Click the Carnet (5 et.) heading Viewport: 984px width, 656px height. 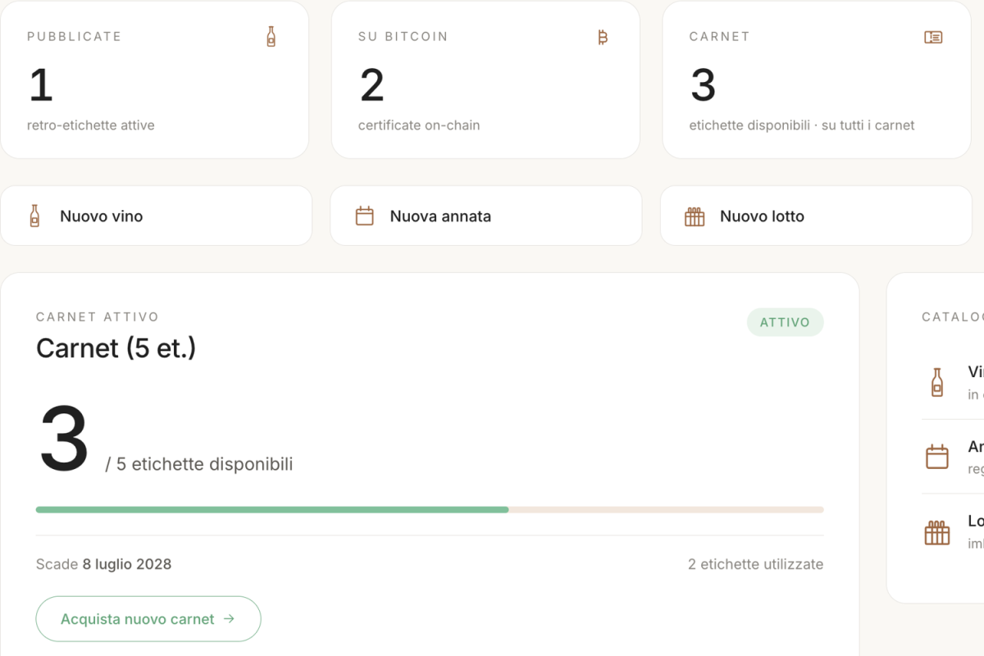(x=116, y=348)
